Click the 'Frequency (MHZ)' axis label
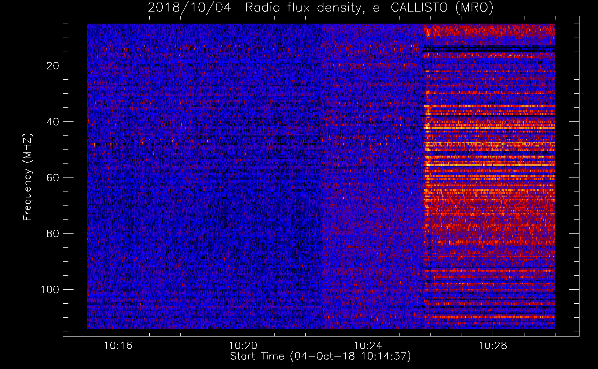 pos(28,177)
